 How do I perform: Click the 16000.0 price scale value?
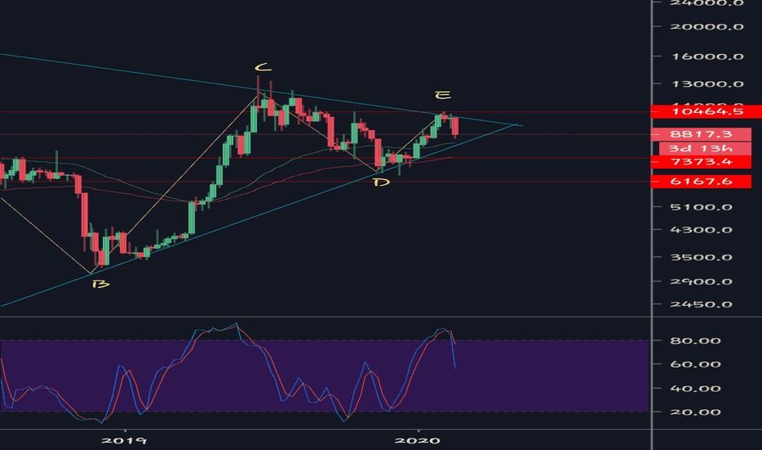tap(707, 56)
